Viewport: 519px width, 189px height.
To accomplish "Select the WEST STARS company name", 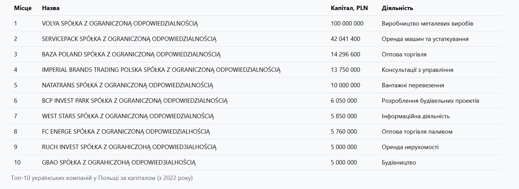I will pyautogui.click(x=128, y=116).
